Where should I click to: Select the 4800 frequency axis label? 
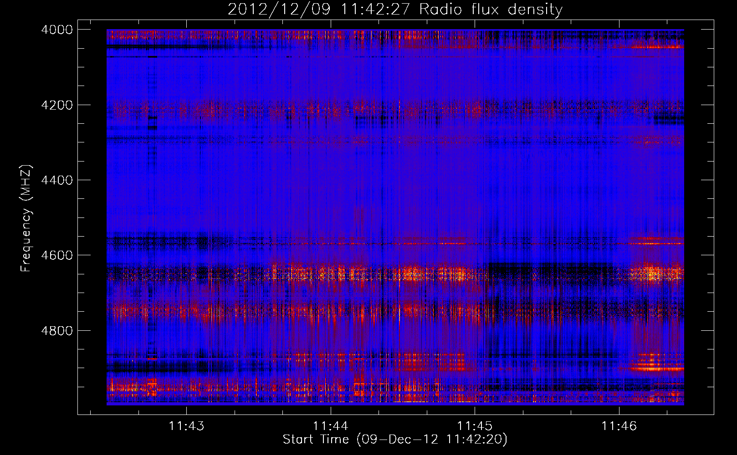click(x=57, y=331)
